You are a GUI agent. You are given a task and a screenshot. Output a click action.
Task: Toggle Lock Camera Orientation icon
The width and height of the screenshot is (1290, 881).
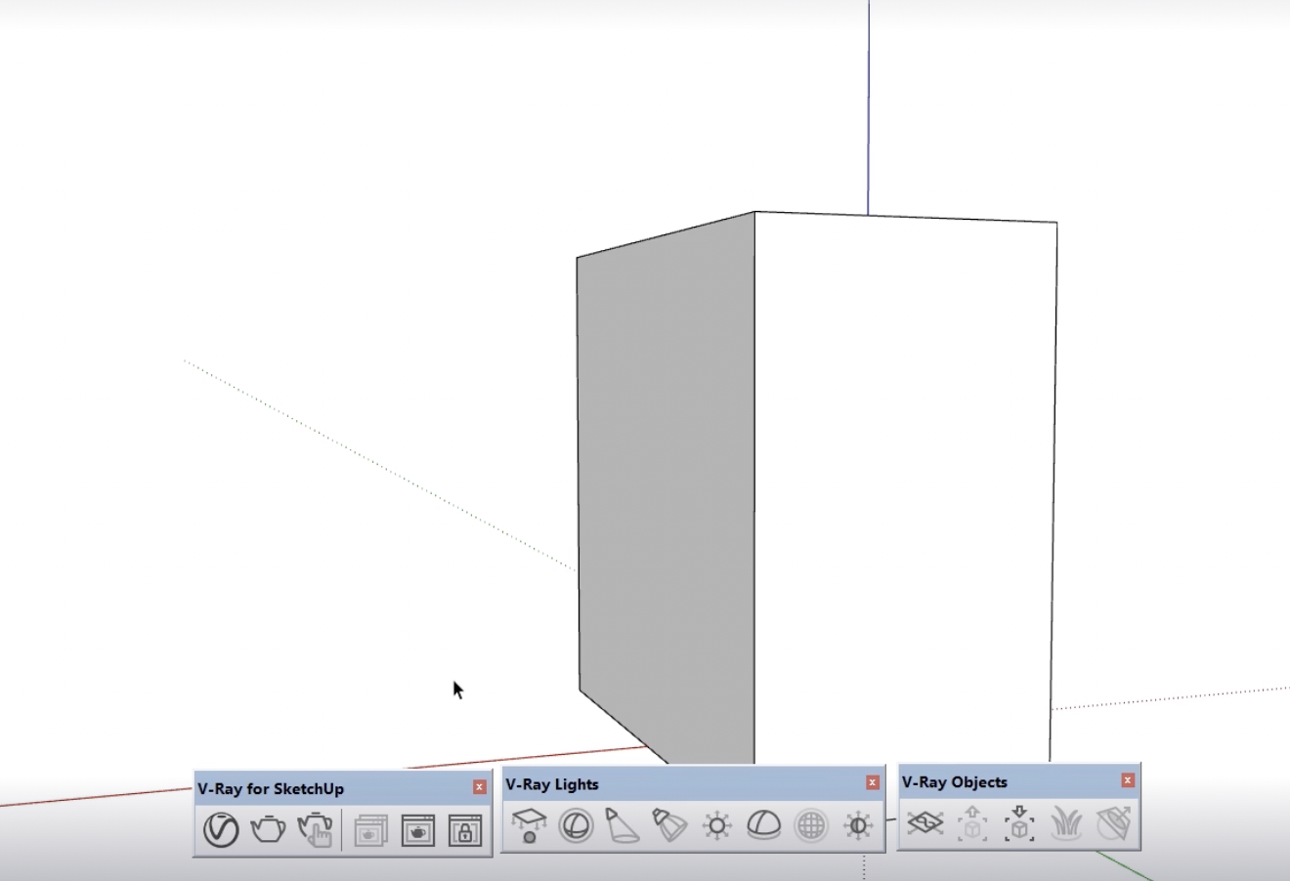click(x=465, y=830)
